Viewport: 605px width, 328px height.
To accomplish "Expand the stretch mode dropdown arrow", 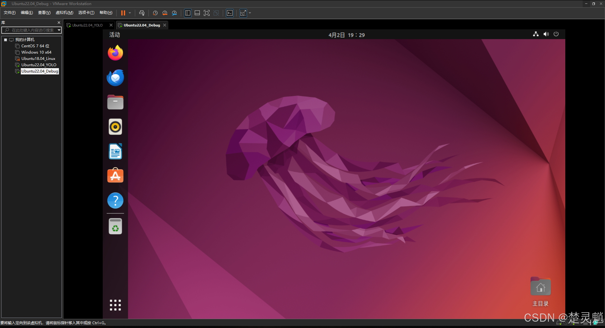I will click(x=250, y=13).
